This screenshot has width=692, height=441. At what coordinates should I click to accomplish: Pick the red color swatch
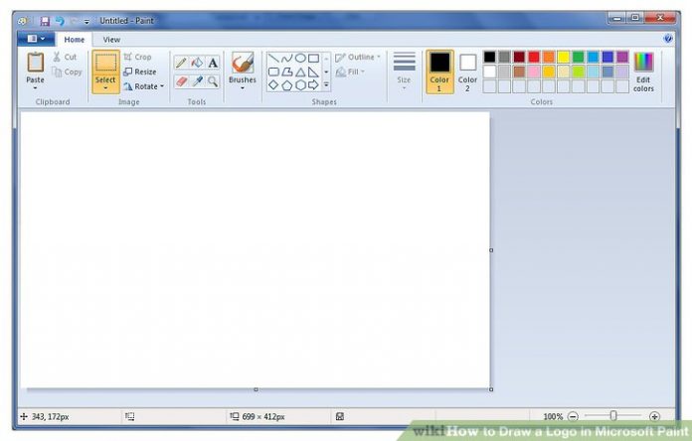click(x=533, y=58)
